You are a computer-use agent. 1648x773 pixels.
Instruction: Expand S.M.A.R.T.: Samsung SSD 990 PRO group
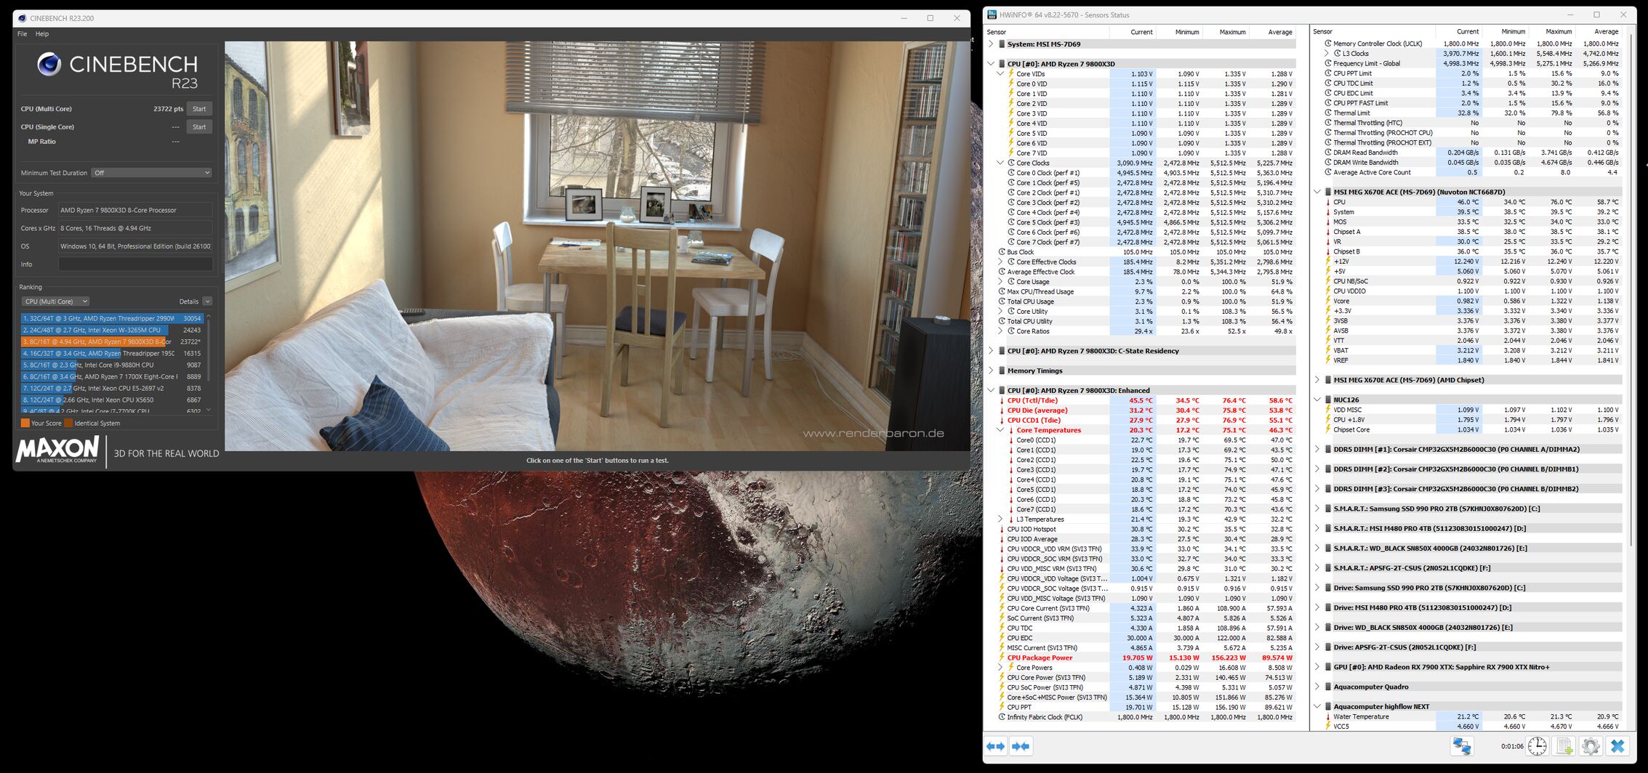tap(1317, 509)
